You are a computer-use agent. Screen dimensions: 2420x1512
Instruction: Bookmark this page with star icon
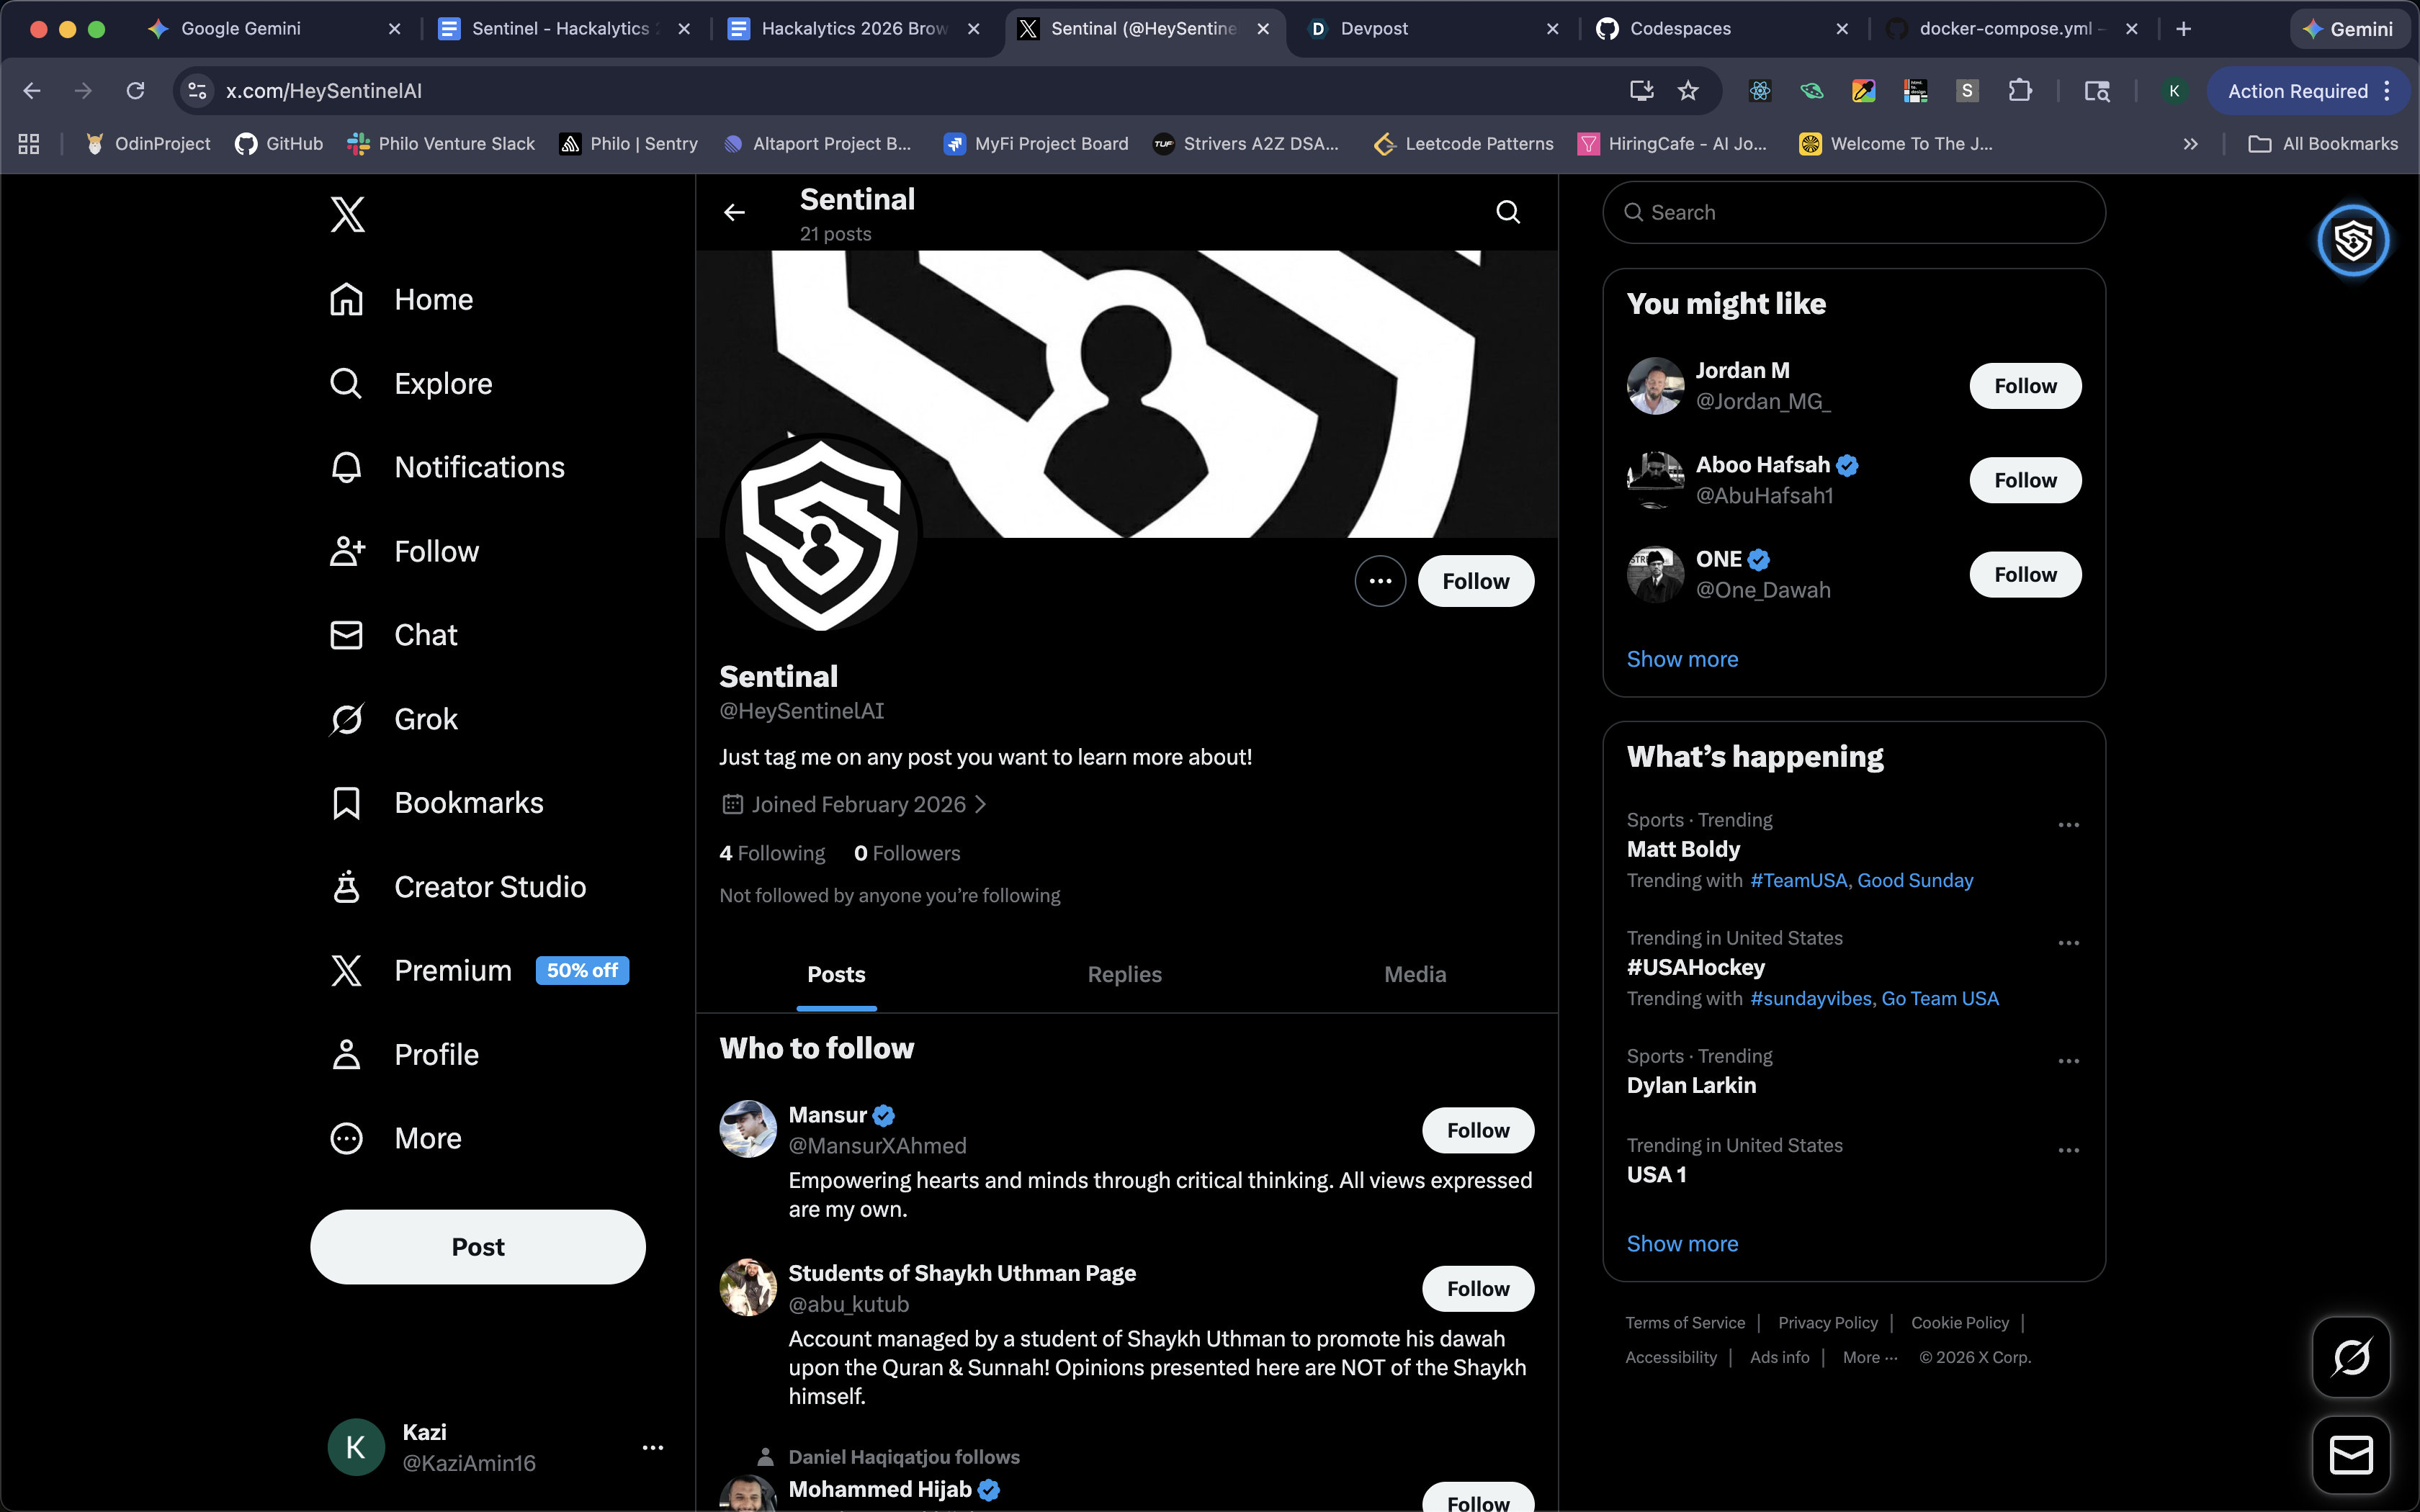[x=1688, y=91]
